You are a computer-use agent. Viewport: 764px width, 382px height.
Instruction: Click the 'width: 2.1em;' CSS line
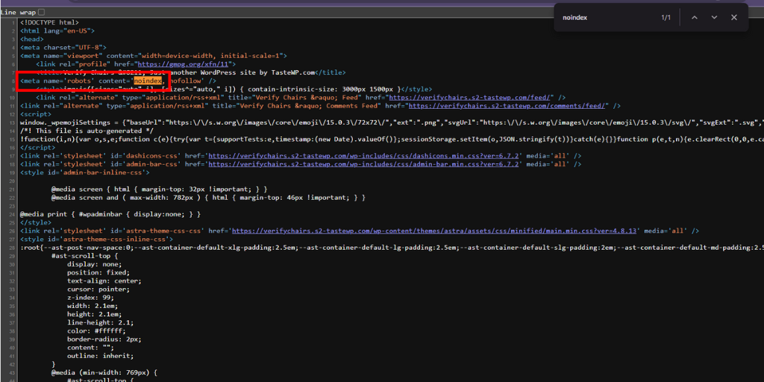[93, 306]
